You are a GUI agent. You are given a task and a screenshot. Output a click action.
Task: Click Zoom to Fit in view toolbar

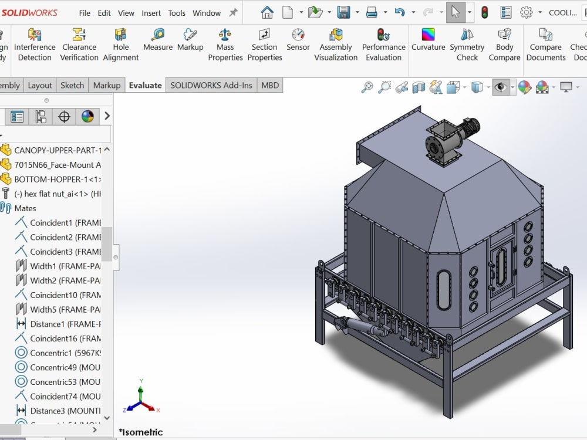[367, 87]
